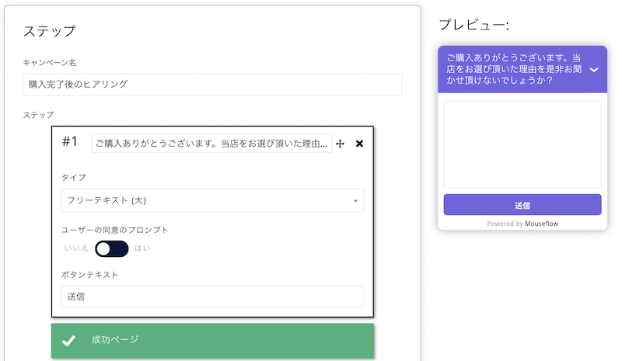Open the 成功ページ step bar

pyautogui.click(x=212, y=341)
